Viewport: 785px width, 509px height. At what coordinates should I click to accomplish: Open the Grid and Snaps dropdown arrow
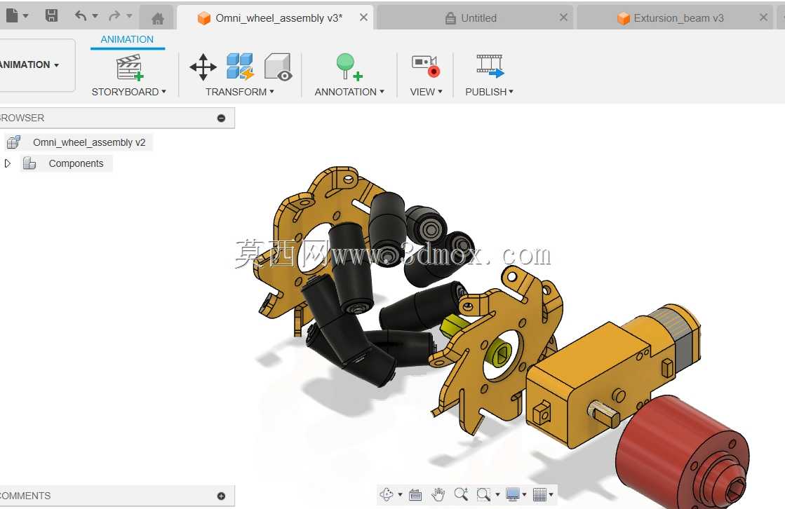551,495
